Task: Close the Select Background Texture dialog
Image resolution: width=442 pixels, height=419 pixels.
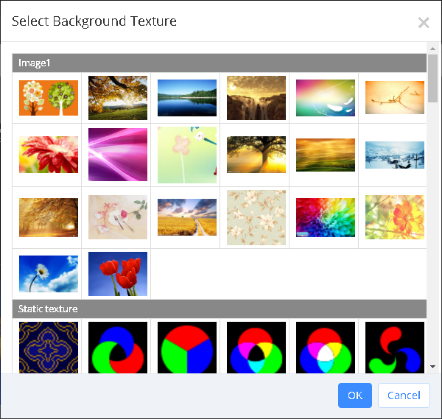Action: click(x=424, y=23)
